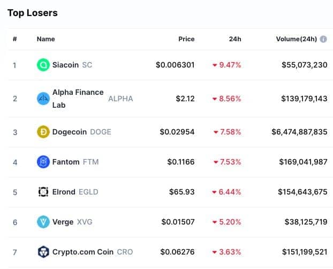Viewport: 333px width, 269px height.
Task: Click Crypto.com Coin CRO name link
Action: tap(93, 252)
